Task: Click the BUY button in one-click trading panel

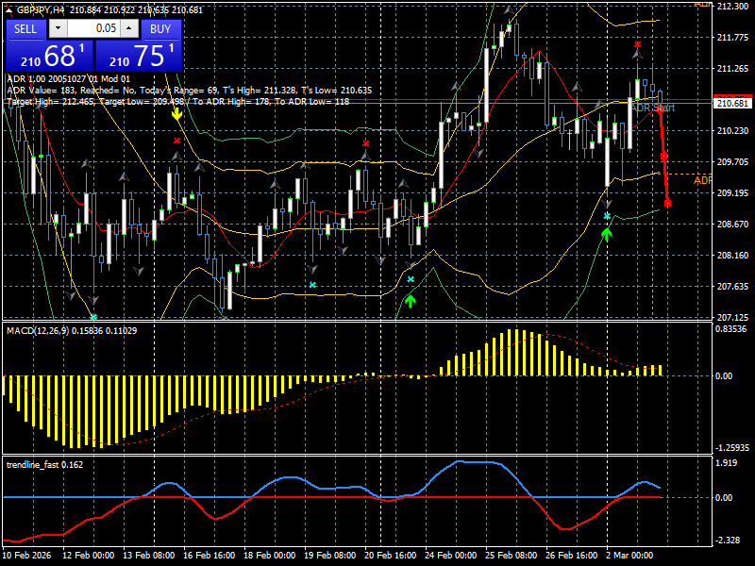Action: point(160,29)
